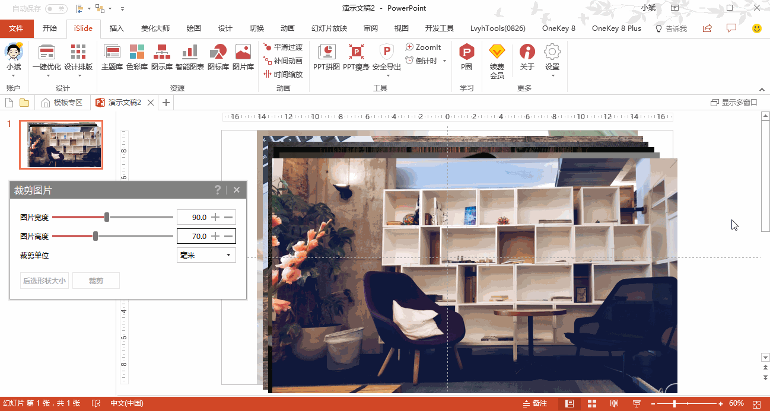The image size is (770, 411).
Task: Open the 色彩库 color library
Action: [x=137, y=57]
